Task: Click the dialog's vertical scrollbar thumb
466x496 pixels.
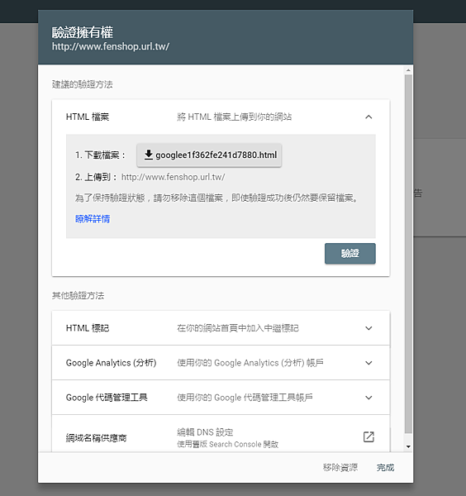Action: [408, 254]
